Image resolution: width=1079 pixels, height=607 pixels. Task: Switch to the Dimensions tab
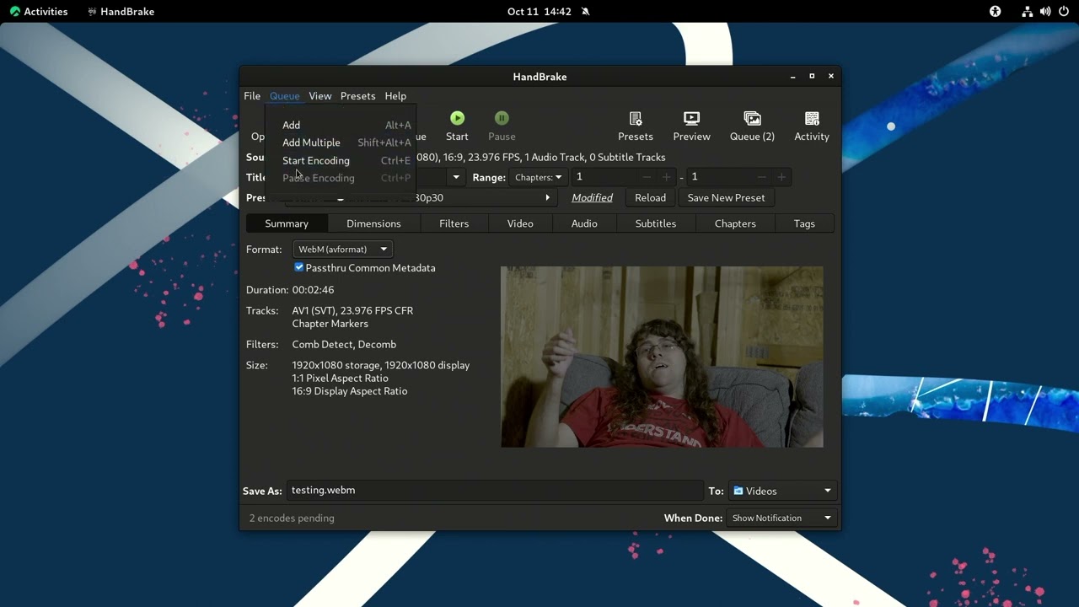pos(373,223)
